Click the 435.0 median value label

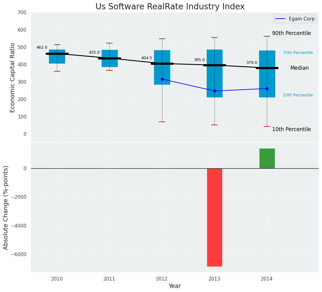point(94,52)
